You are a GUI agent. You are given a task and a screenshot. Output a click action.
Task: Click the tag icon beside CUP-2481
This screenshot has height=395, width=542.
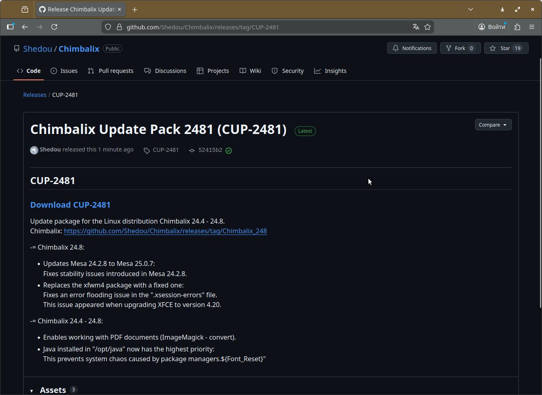[147, 151]
